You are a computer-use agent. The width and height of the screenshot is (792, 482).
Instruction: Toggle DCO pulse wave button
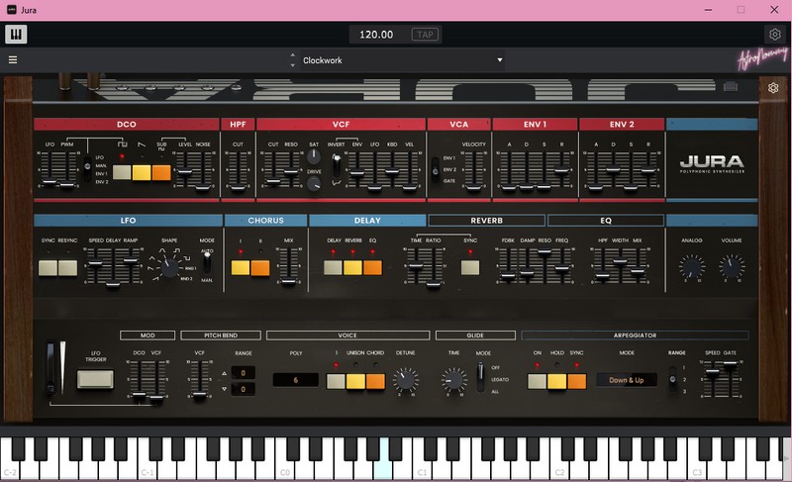(x=122, y=172)
